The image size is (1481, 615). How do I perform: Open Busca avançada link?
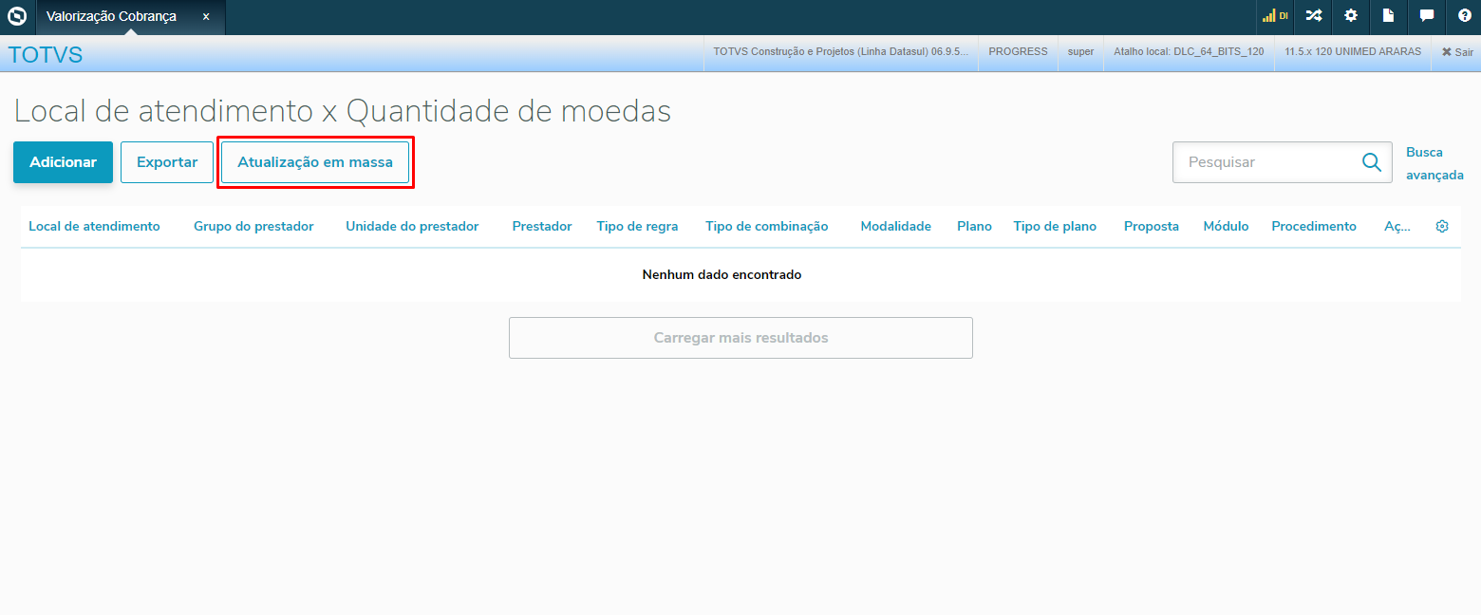tap(1434, 163)
